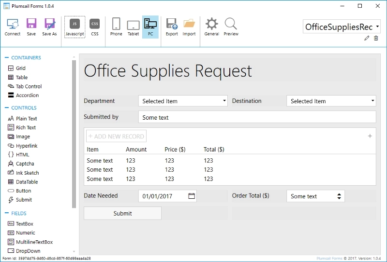The width and height of the screenshot is (387, 262).
Task: Pick the Captcha control
Action: point(21,164)
